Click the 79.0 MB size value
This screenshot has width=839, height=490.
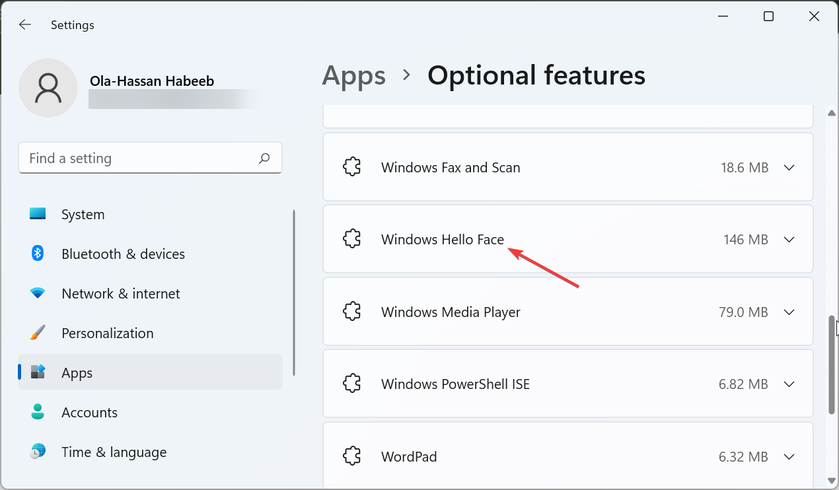pos(743,312)
